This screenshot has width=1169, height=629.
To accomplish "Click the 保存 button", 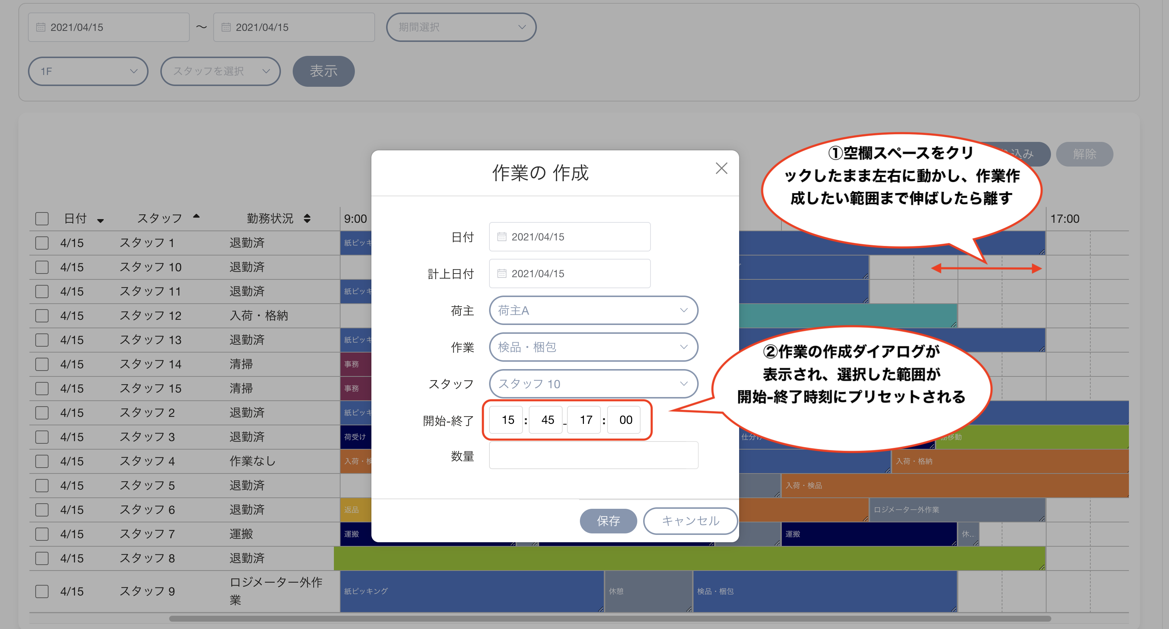I will 608,521.
